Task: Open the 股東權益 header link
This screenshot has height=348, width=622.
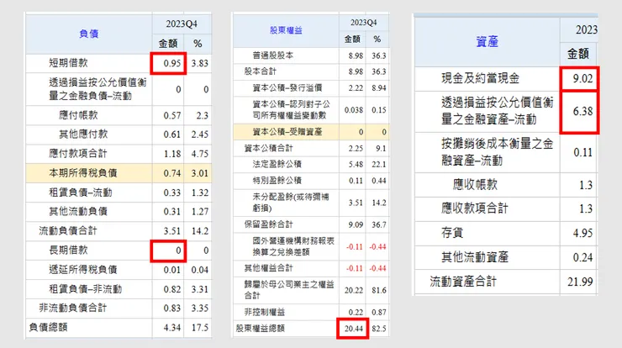Action: tap(286, 30)
